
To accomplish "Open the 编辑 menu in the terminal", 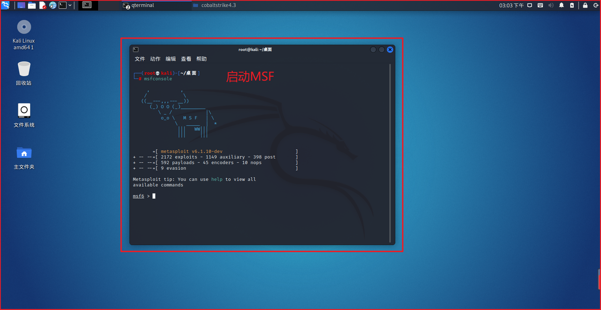I will point(171,59).
